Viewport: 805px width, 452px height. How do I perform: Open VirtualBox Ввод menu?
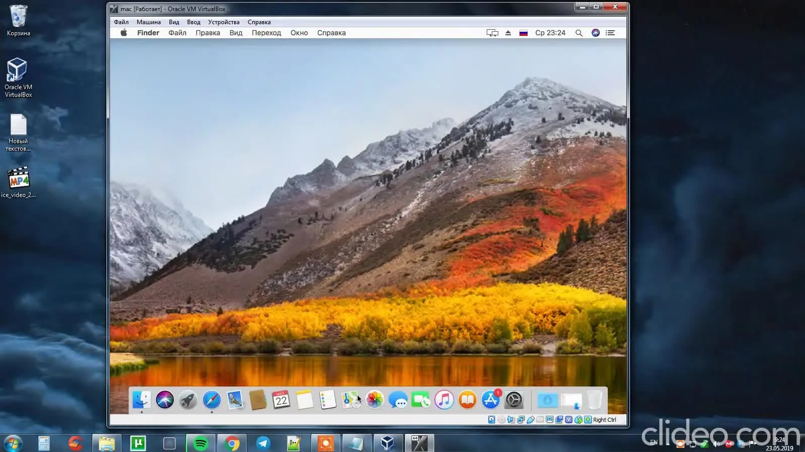[x=194, y=22]
